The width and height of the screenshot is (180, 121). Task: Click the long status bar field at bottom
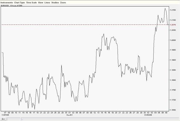click(100, 119)
